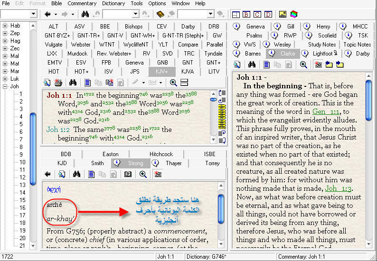Click binoculars search in the Bible toolbar
This screenshot has height=261, width=377.
(x=73, y=83)
